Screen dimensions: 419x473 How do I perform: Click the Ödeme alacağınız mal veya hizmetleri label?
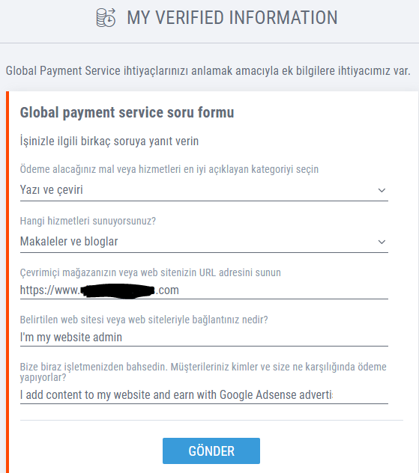tap(169, 169)
